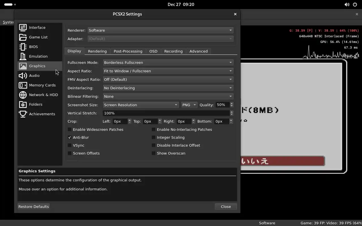Open system volume icon in top bar
362x226 pixels.
[347, 5]
